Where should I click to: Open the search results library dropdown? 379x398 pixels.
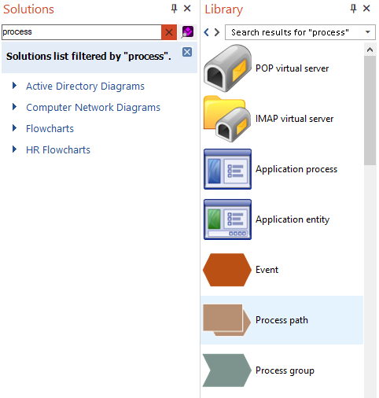[x=368, y=32]
